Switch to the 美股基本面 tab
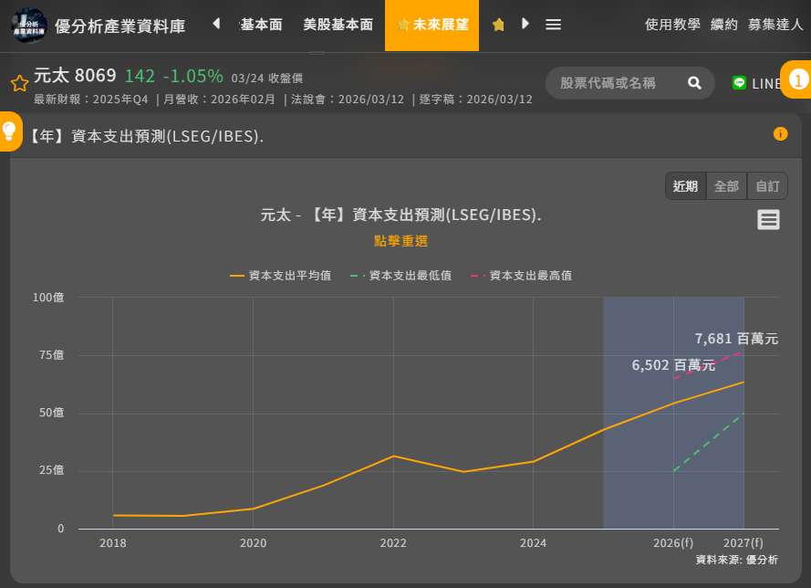 [338, 25]
